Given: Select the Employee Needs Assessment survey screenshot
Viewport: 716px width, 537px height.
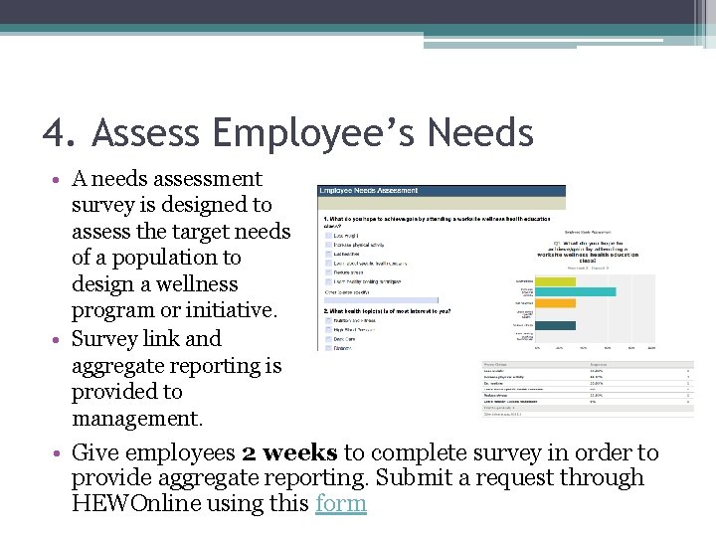Looking at the screenshot, I should coord(442,268).
